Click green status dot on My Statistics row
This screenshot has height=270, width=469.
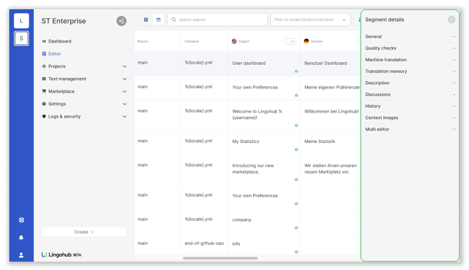tap(297, 150)
